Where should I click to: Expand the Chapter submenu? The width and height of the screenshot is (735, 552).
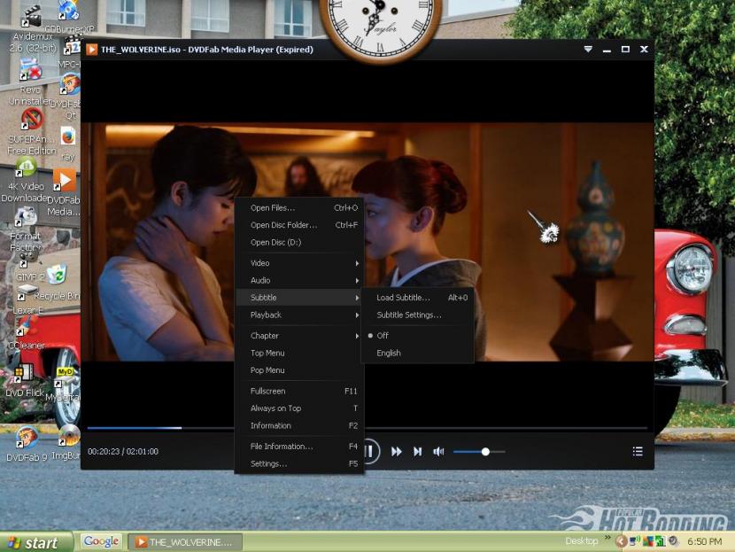pos(299,336)
